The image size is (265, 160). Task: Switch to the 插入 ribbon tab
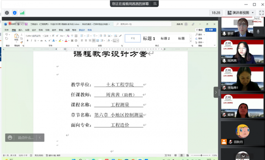tap(20, 30)
